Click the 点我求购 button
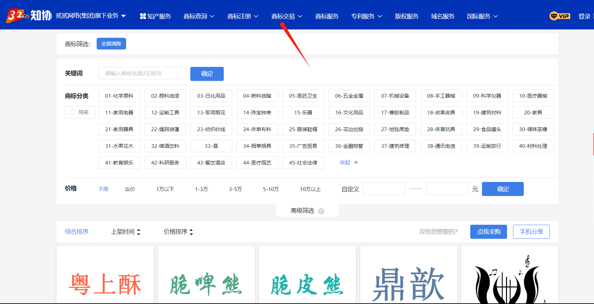594x304 pixels. click(489, 232)
